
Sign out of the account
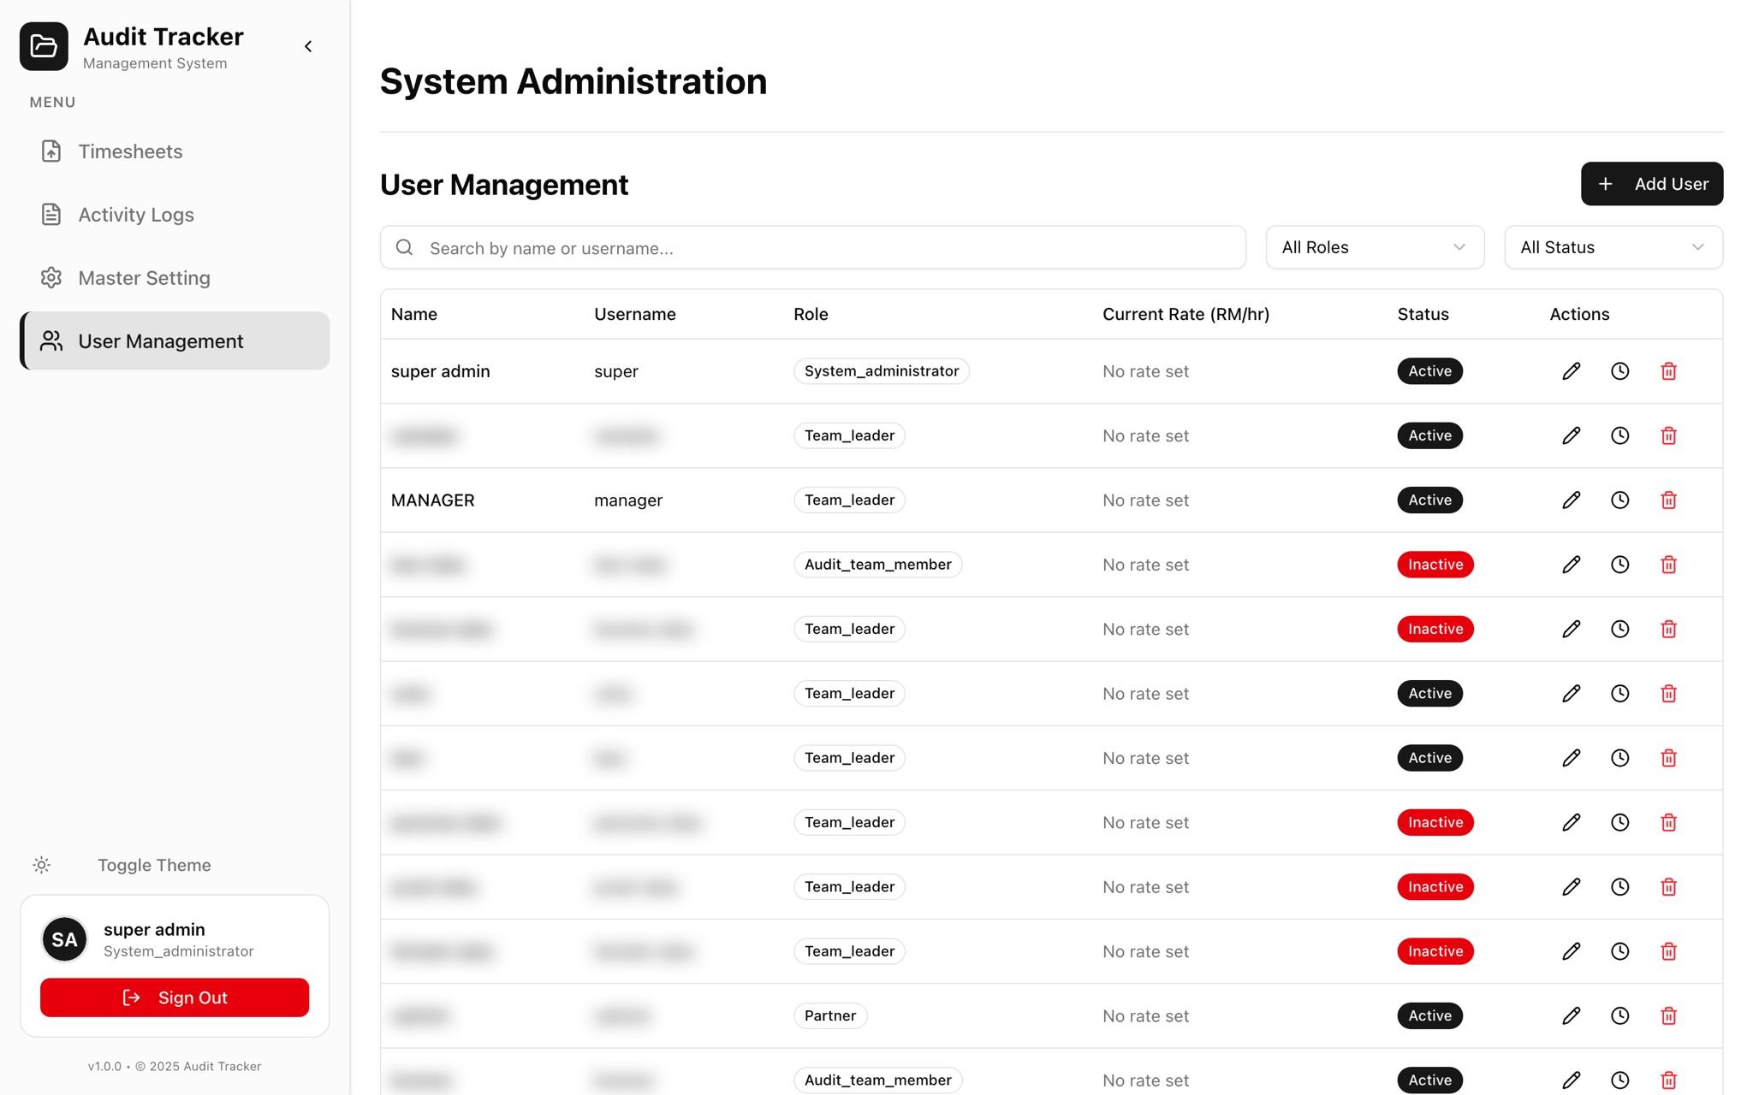(175, 997)
